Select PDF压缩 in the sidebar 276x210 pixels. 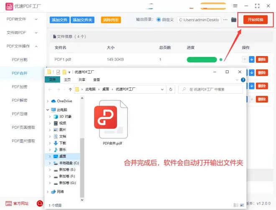[x=20, y=114]
